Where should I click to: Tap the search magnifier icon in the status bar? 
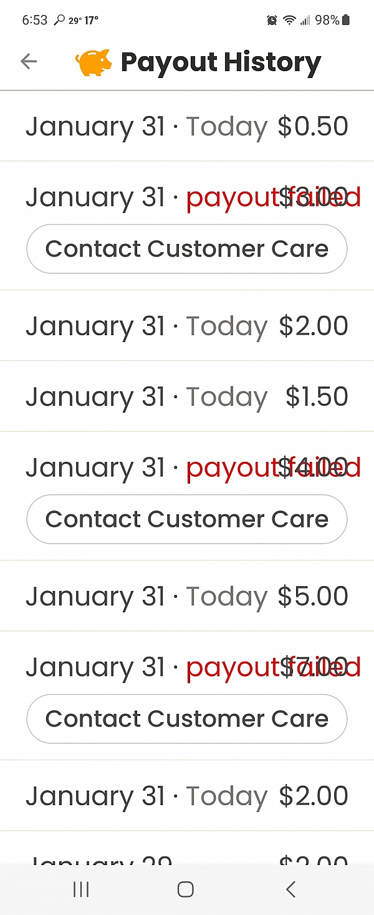pos(59,21)
